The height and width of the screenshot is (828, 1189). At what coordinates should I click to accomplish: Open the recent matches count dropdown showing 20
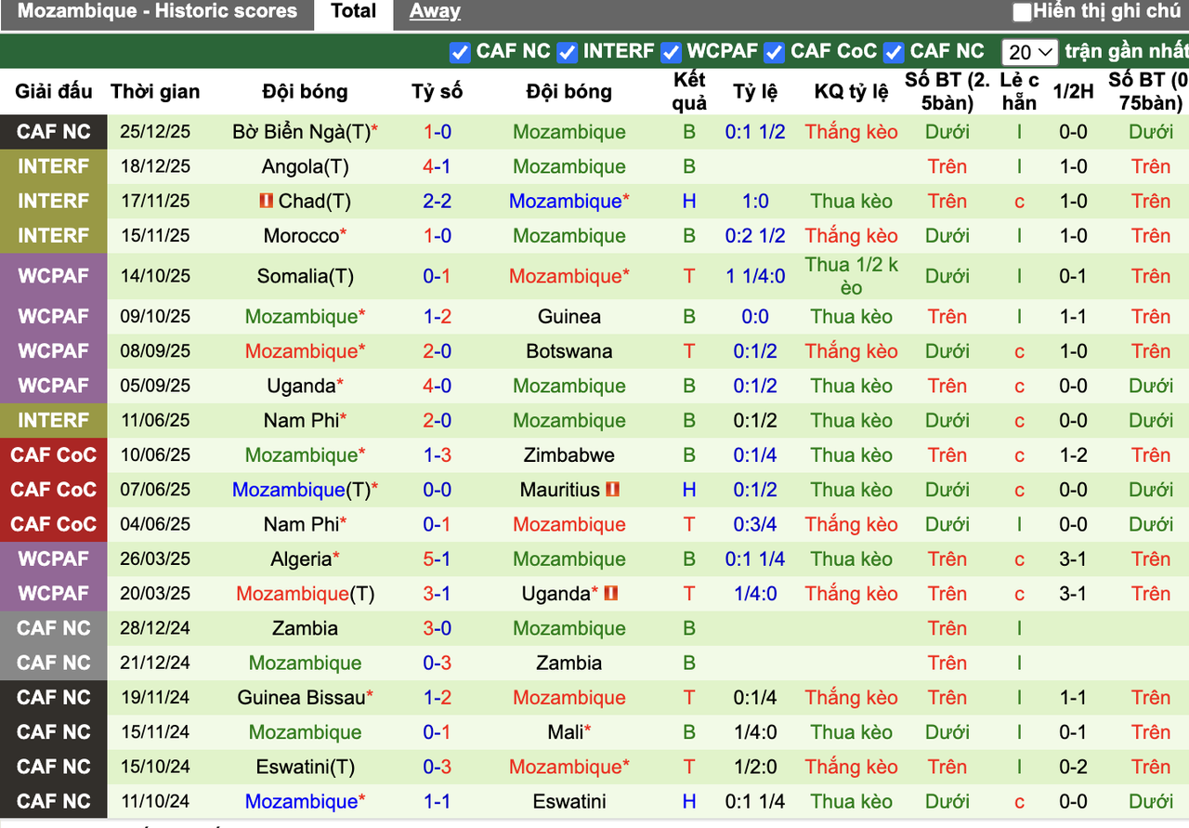[1030, 52]
